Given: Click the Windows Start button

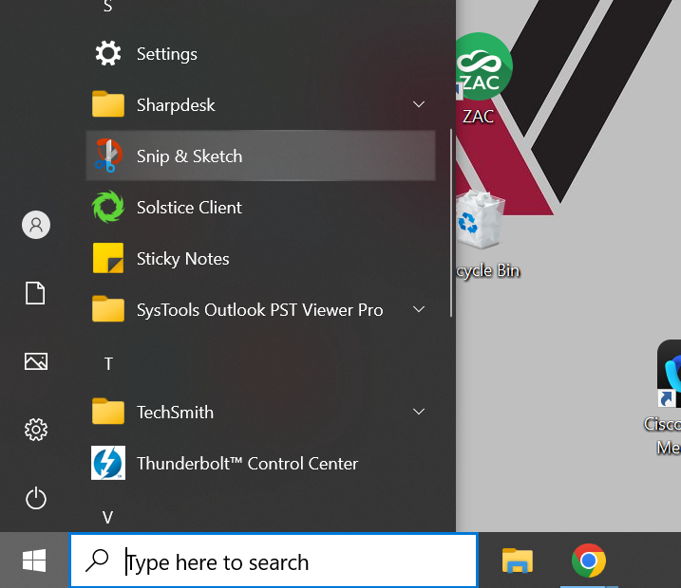Looking at the screenshot, I should coord(34,560).
